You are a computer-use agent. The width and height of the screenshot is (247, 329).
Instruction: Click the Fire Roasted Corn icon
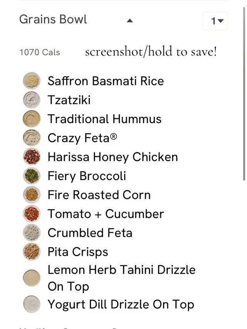pos(32,194)
